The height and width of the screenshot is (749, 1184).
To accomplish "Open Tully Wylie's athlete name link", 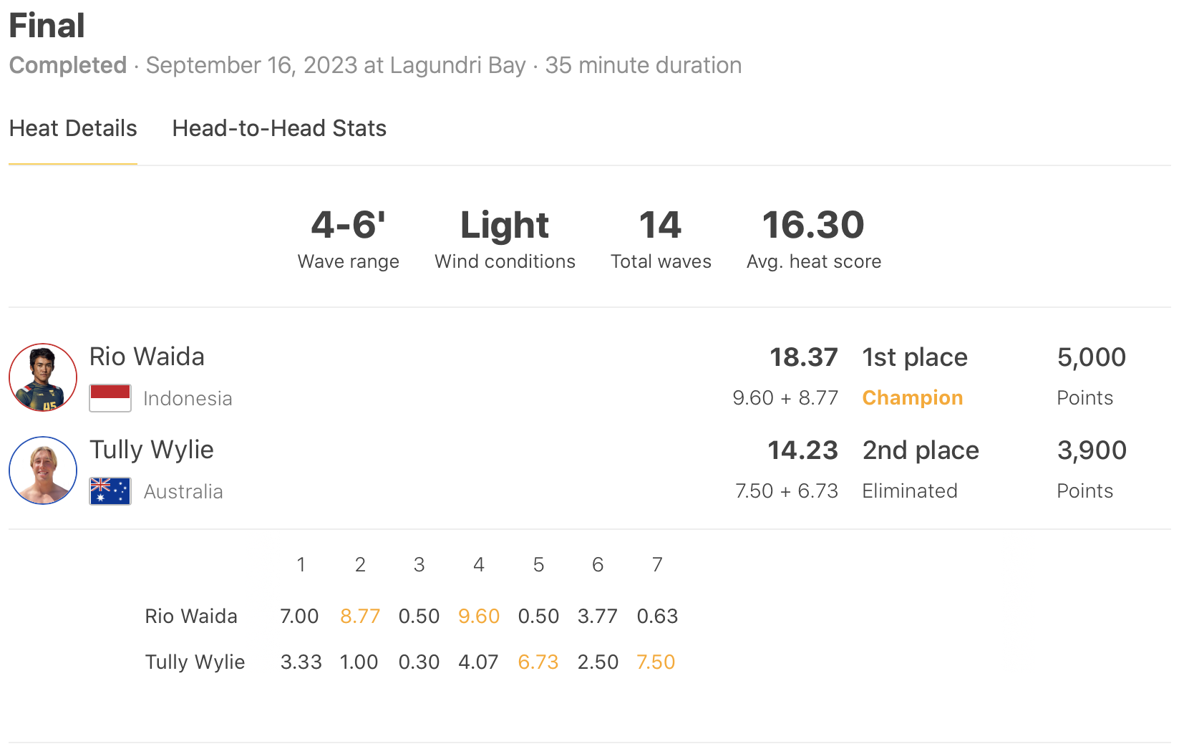I will 152,450.
